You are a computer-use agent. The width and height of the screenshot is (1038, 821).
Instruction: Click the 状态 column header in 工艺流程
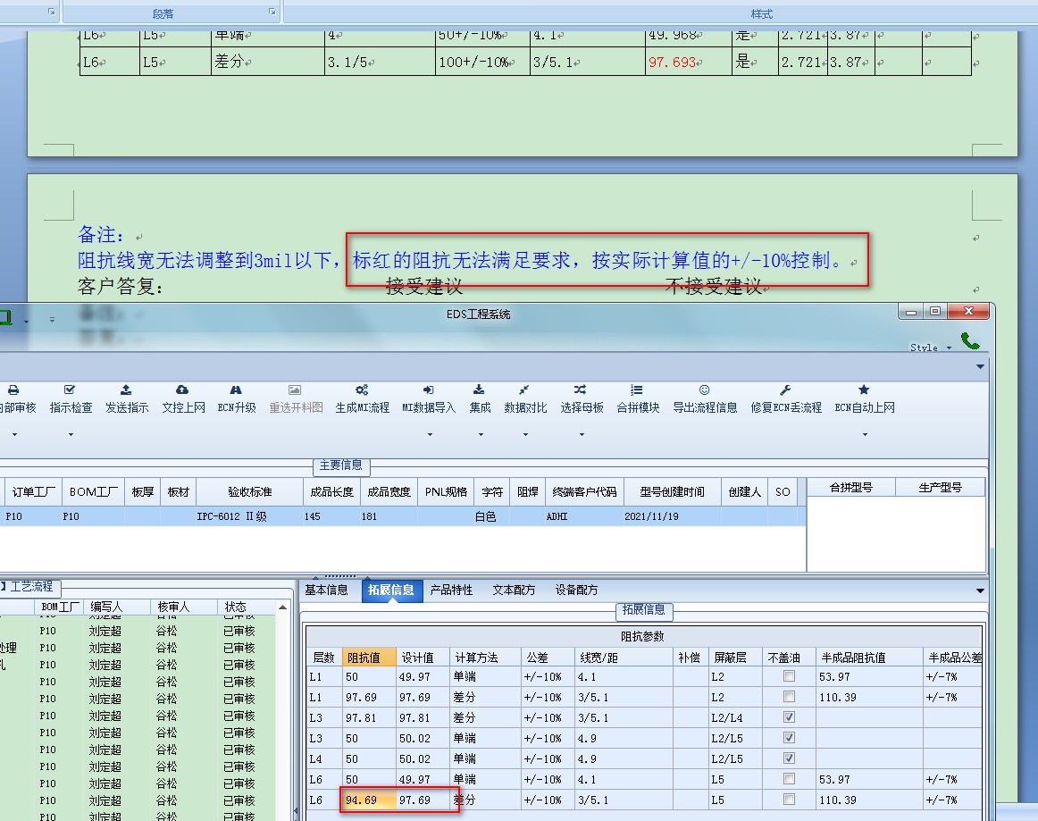pos(247,607)
